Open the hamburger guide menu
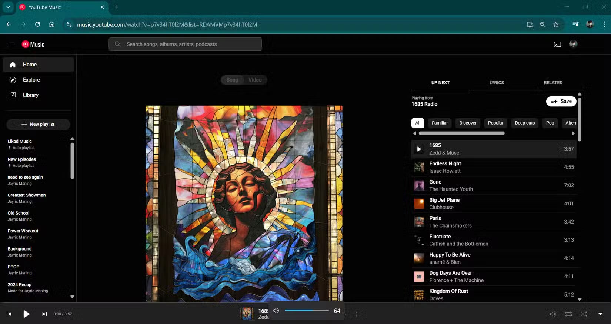This screenshot has height=324, width=611. click(x=11, y=44)
